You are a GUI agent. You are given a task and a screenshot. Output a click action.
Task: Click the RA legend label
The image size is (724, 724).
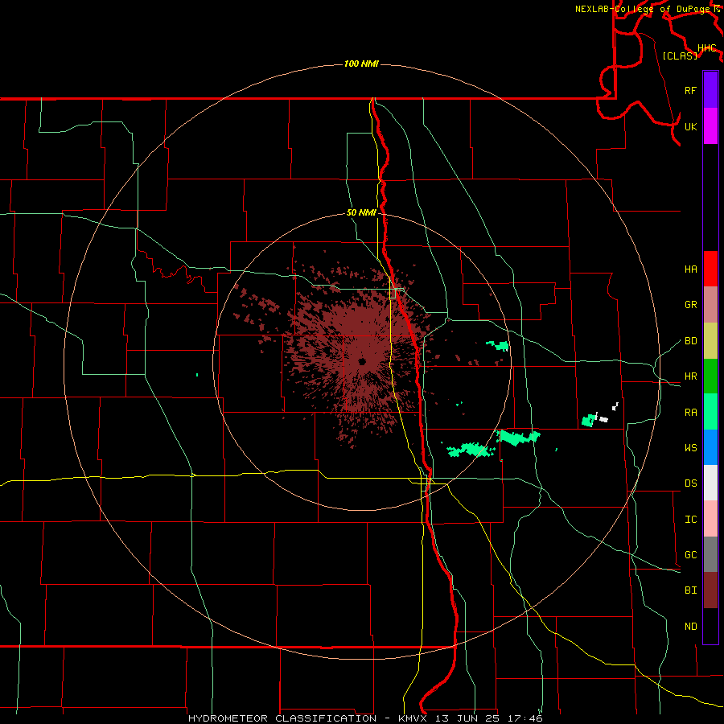tap(690, 413)
